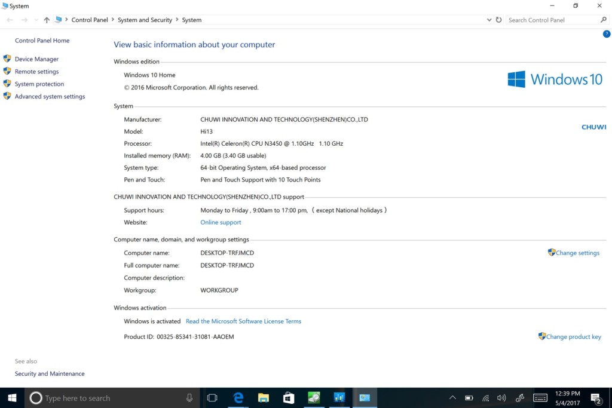The width and height of the screenshot is (612, 408).
Task: Select installed memory value 4.00 GB
Action: point(211,156)
